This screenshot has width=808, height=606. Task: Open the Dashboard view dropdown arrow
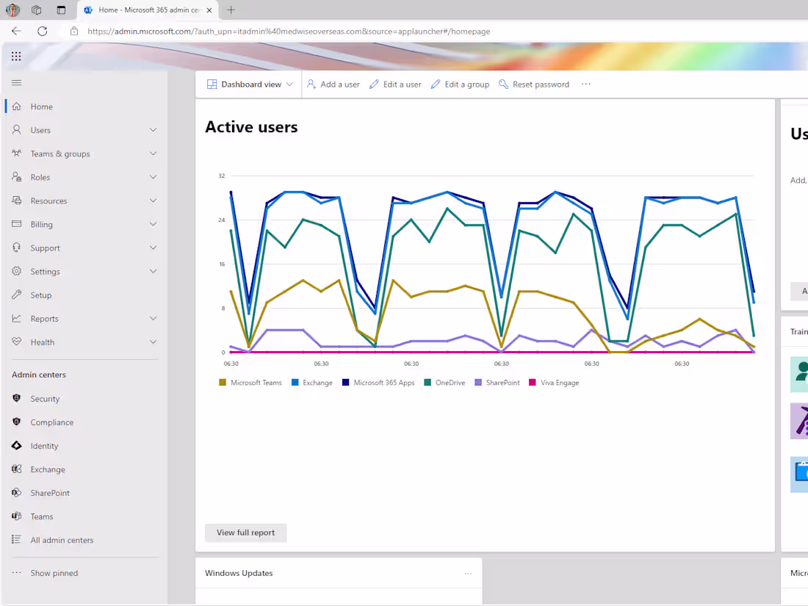click(289, 84)
